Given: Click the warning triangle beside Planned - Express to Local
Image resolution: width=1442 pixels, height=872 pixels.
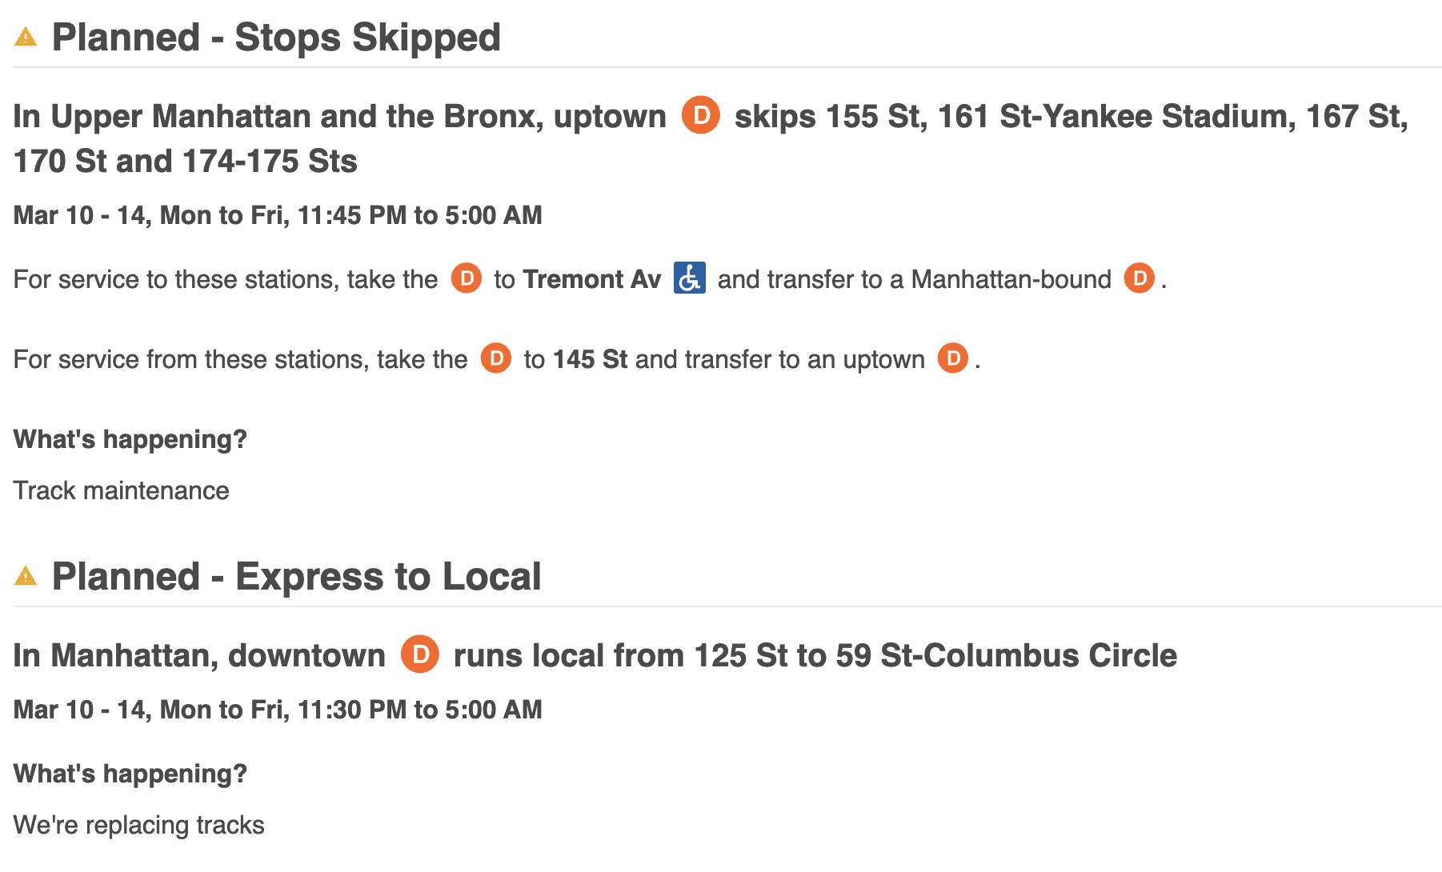Looking at the screenshot, I should (26, 576).
